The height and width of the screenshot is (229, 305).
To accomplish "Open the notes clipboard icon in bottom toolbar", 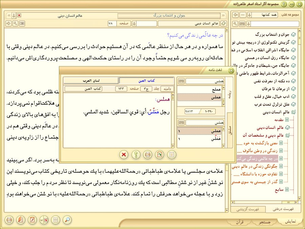I will pos(32,220).
